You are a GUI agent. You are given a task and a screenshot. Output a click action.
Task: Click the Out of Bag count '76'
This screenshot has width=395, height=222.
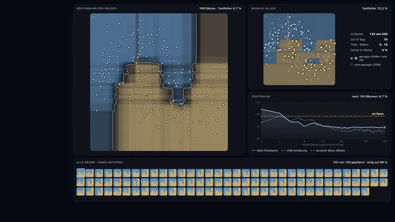point(386,39)
